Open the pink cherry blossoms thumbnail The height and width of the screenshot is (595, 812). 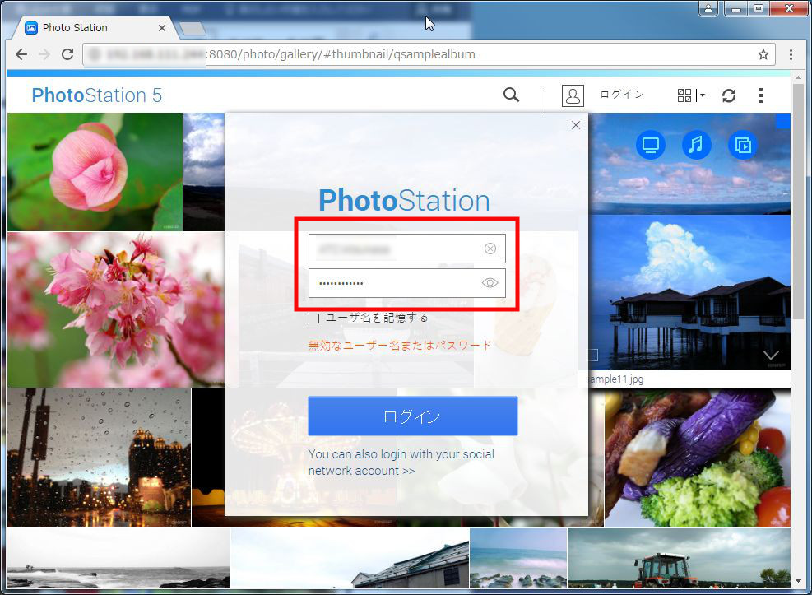[115, 309]
